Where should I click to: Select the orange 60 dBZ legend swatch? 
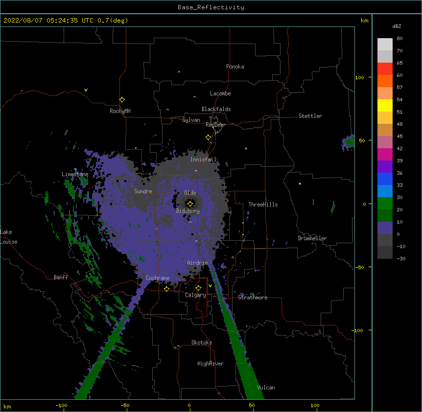click(x=385, y=81)
